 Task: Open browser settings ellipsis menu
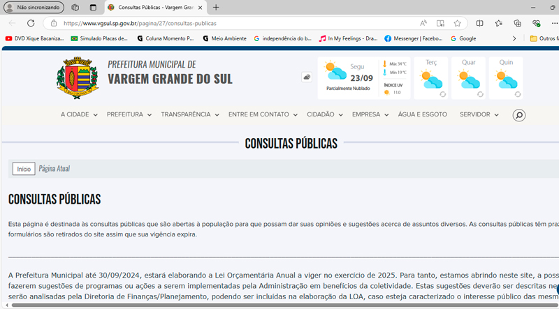[x=554, y=23]
